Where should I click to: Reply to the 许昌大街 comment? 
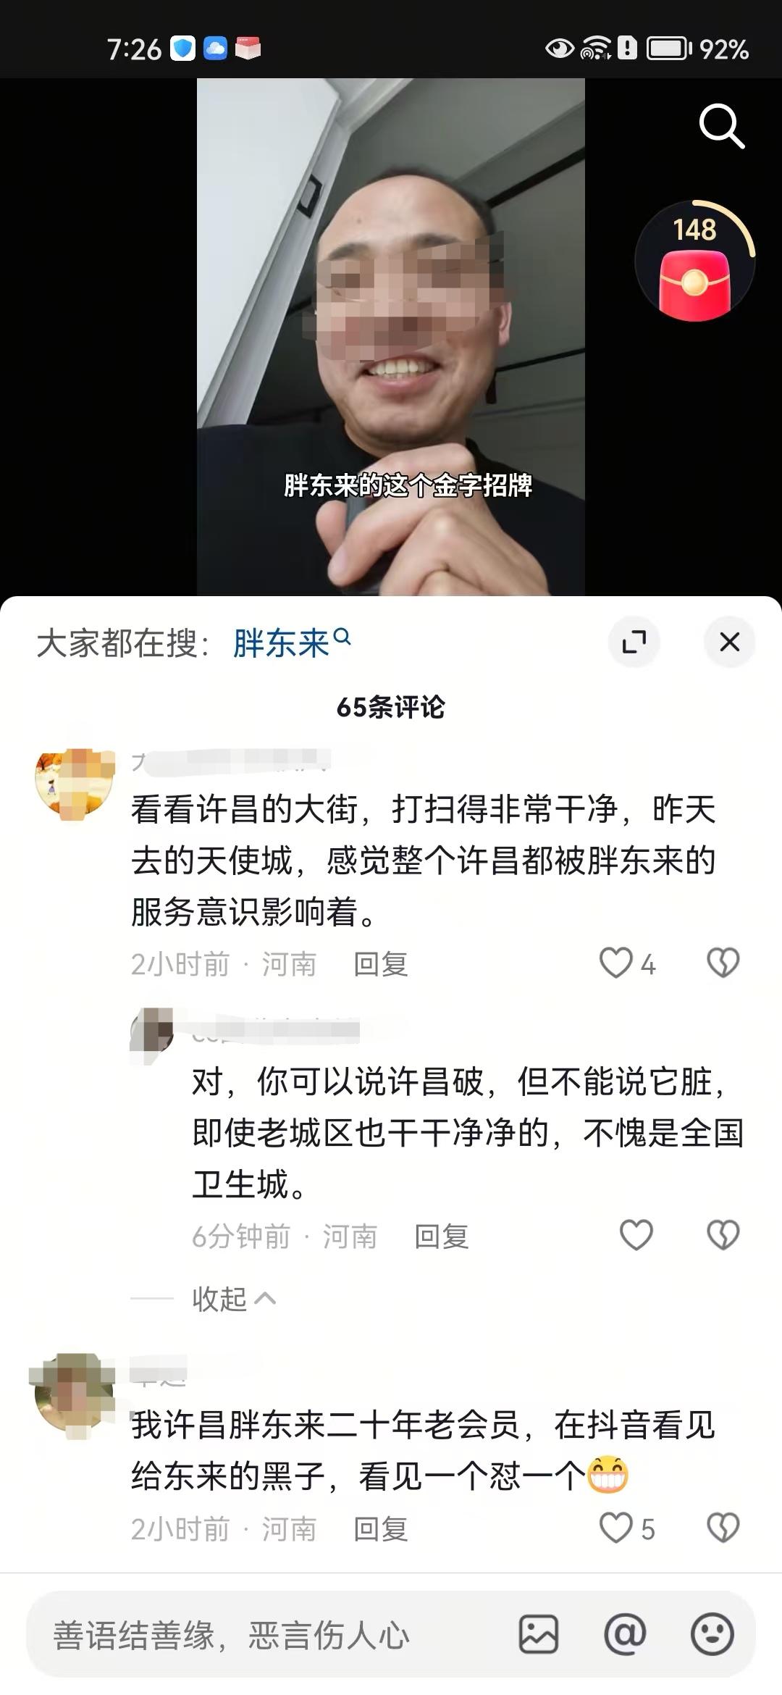click(381, 964)
